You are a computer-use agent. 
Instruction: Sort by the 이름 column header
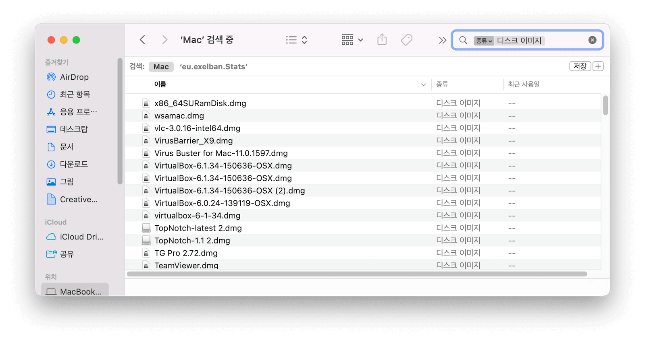(x=160, y=84)
